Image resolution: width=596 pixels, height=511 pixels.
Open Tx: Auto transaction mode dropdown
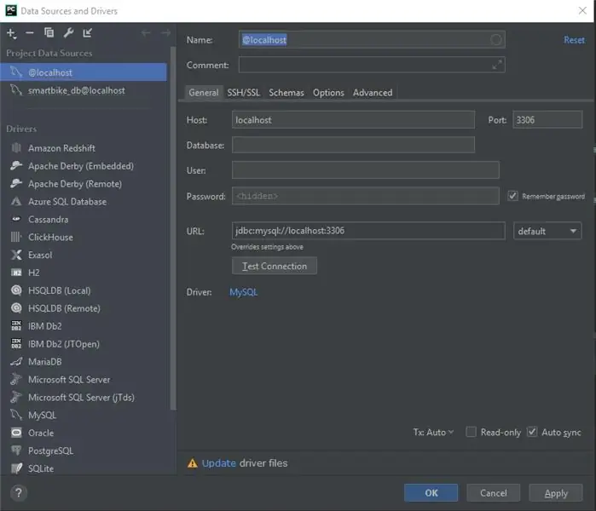coord(433,433)
